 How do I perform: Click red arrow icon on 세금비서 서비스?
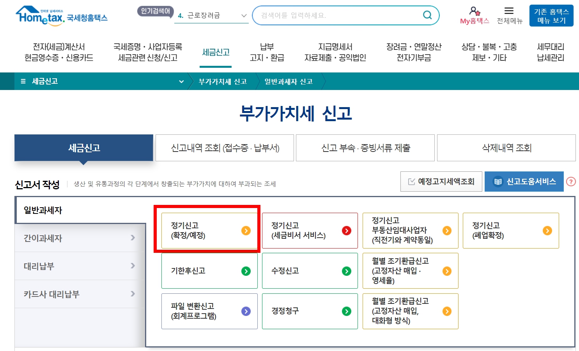tap(345, 230)
